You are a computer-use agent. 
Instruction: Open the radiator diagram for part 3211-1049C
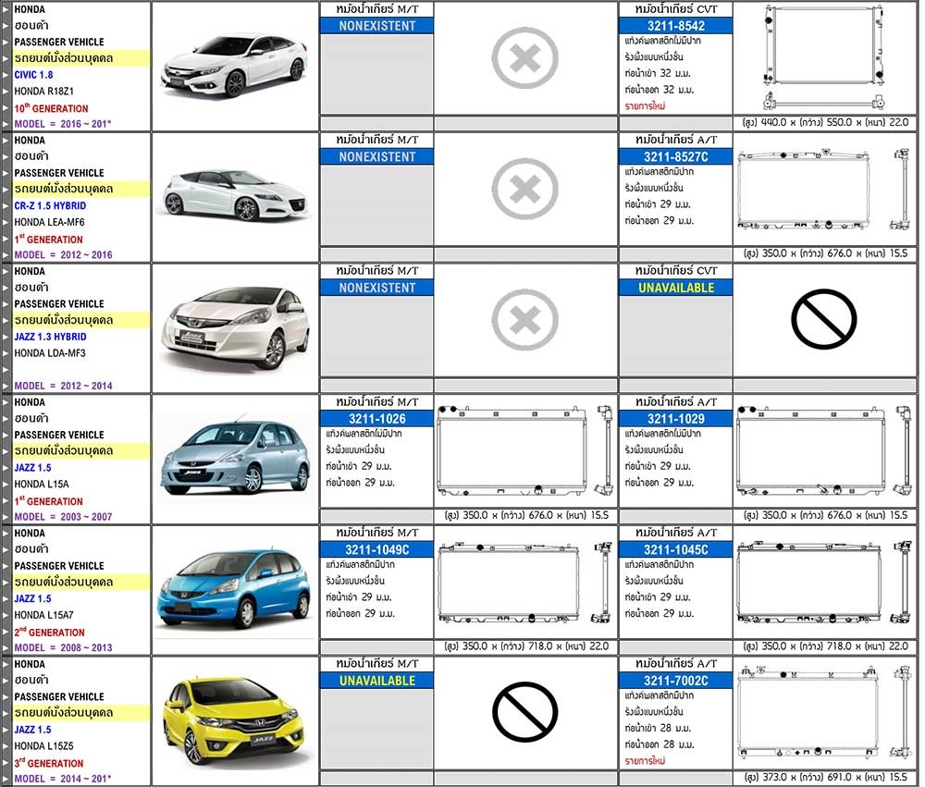(x=525, y=583)
